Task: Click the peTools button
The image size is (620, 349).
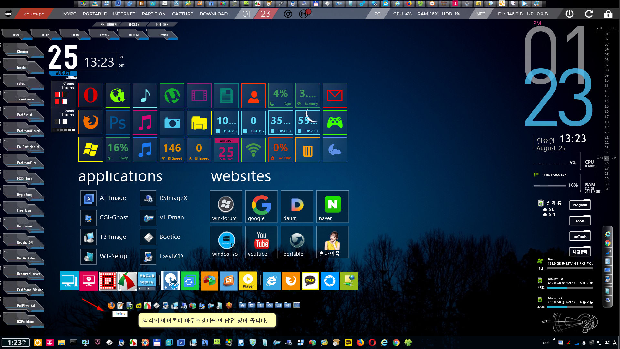Action: coord(580,237)
